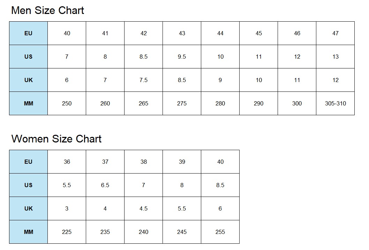
Task: Select men's UK size 7.5 cell
Action: pyautogui.click(x=143, y=80)
